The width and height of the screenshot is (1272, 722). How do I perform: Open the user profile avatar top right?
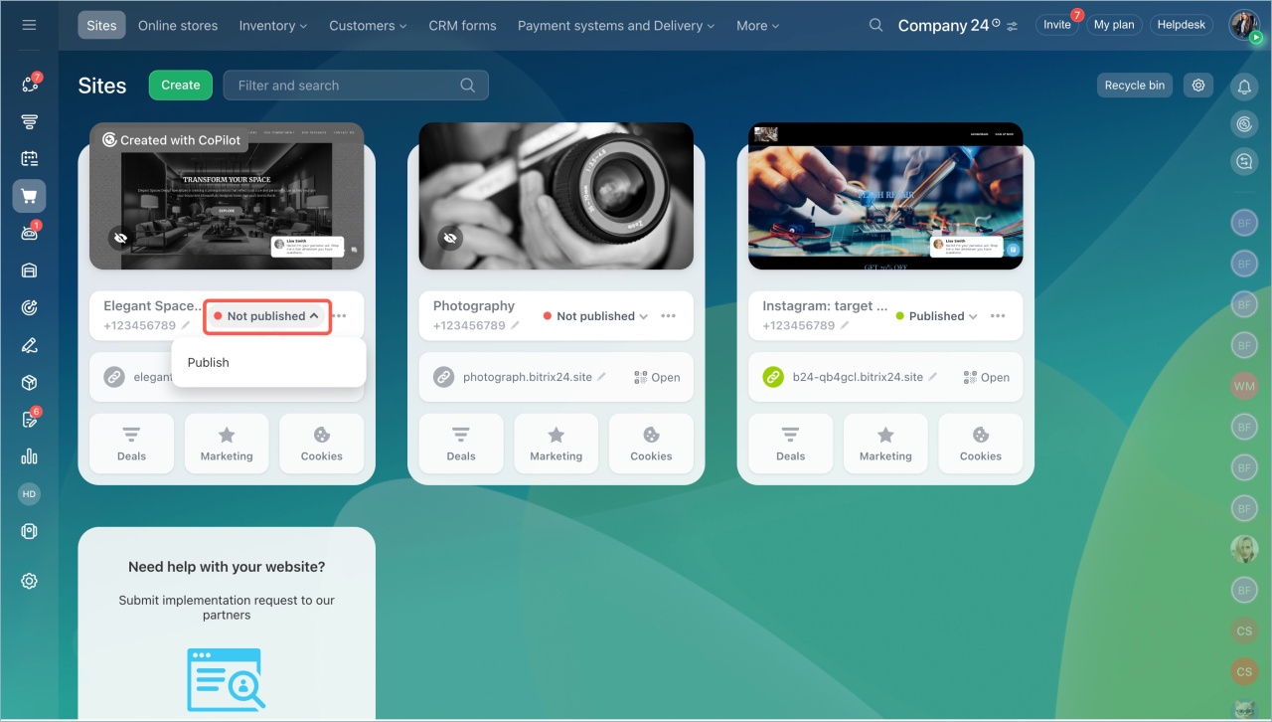click(1244, 25)
